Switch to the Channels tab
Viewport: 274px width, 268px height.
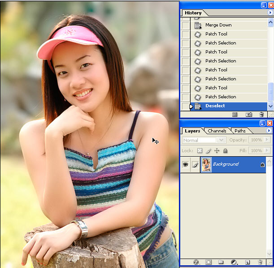[x=217, y=131]
